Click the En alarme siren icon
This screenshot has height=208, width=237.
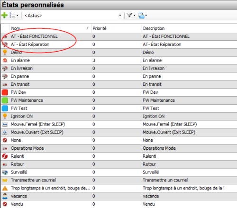click(5, 60)
